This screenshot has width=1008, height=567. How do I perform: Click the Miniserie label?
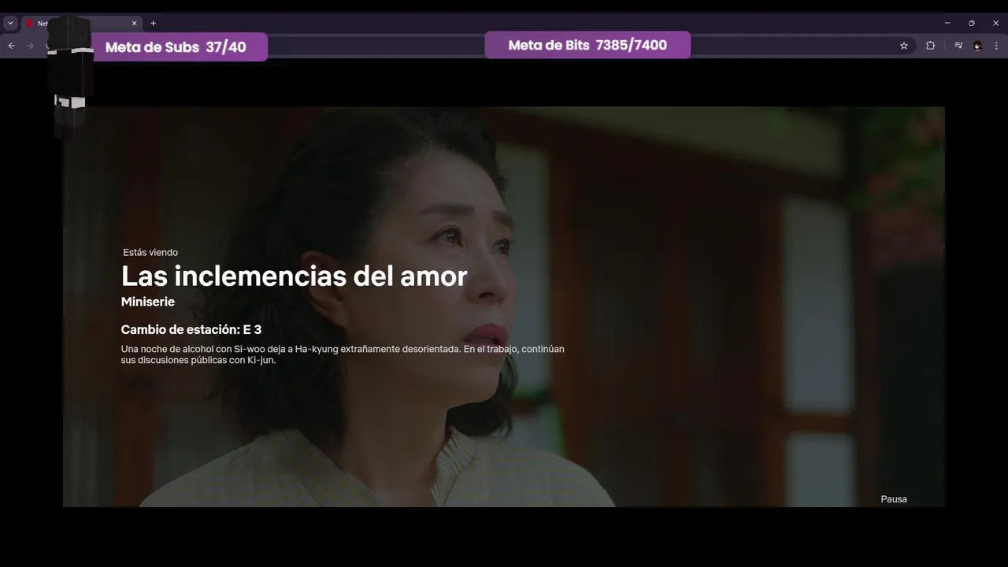[148, 302]
